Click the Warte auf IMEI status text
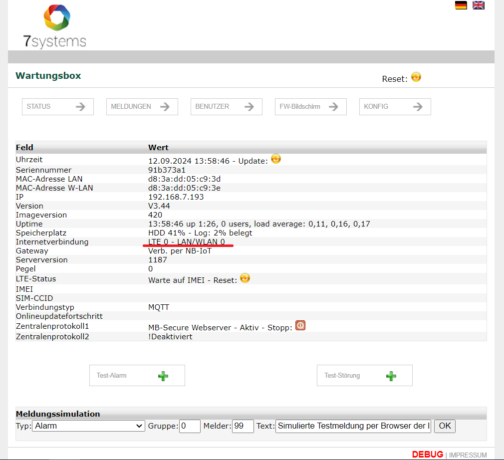 [176, 280]
